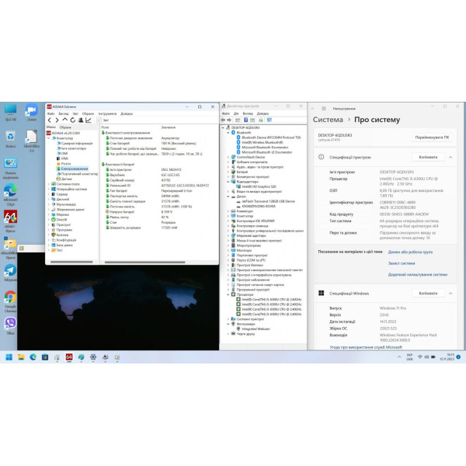Image resolution: width=466 pixels, height=466 pixels.
Task: Open Recycle Bin on desktop
Action: click(10, 139)
